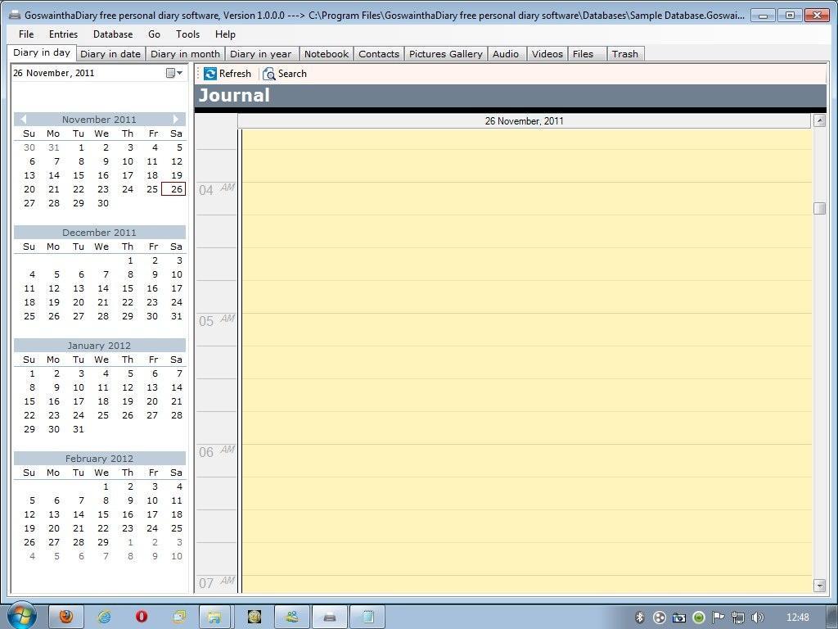Open the Contacts tab
This screenshot has width=838, height=629.
pyautogui.click(x=379, y=54)
